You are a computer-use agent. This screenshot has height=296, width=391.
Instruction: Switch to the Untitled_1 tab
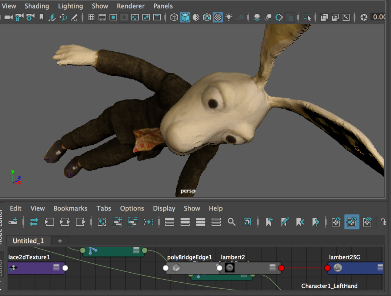28,241
